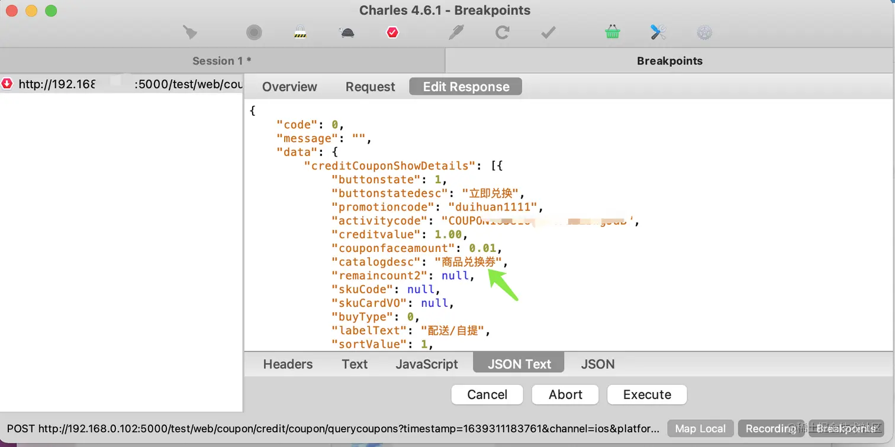
Task: Click the "promotioncode": "duihuan1111" line
Action: click(x=437, y=207)
